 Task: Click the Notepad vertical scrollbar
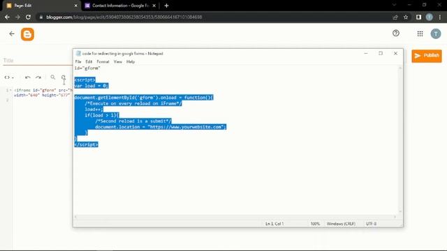click(x=400, y=139)
